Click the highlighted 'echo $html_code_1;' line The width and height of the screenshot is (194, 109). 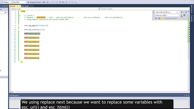[x=32, y=34]
